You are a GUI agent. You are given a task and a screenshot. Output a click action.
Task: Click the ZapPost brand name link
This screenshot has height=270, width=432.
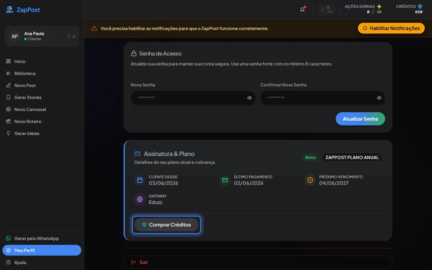(x=28, y=10)
